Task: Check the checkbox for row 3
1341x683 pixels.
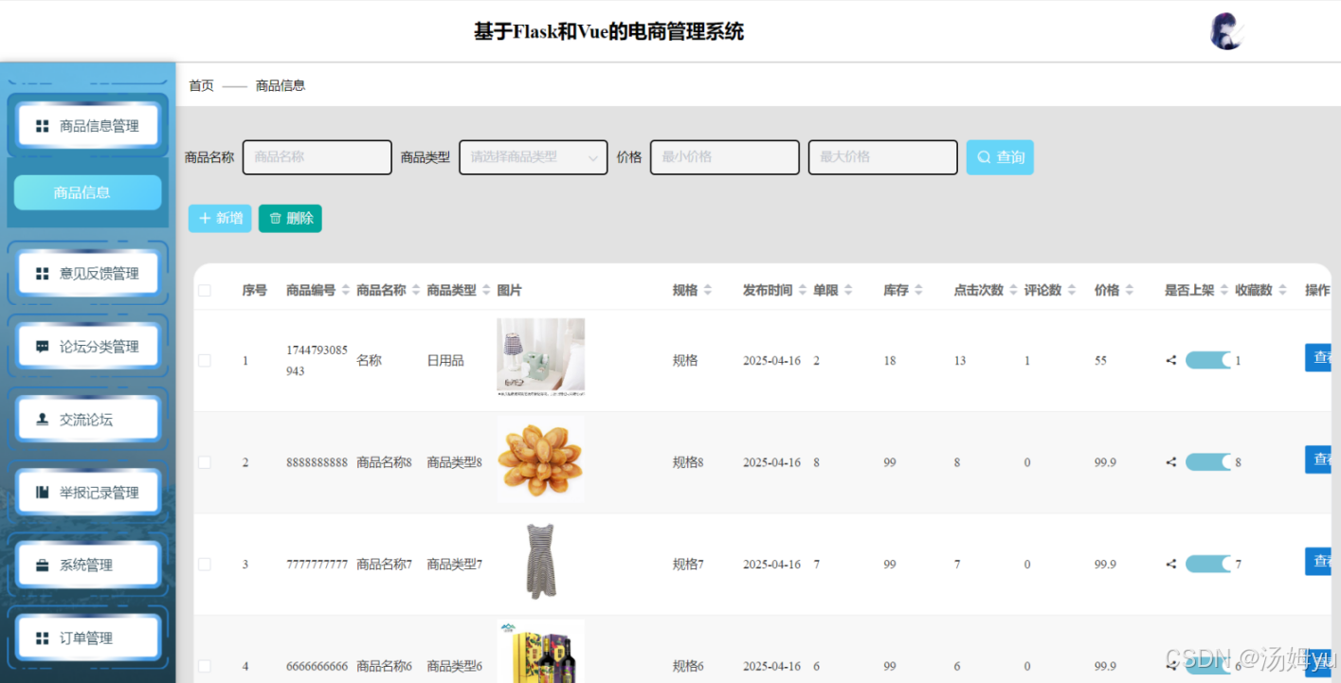Action: tap(205, 565)
